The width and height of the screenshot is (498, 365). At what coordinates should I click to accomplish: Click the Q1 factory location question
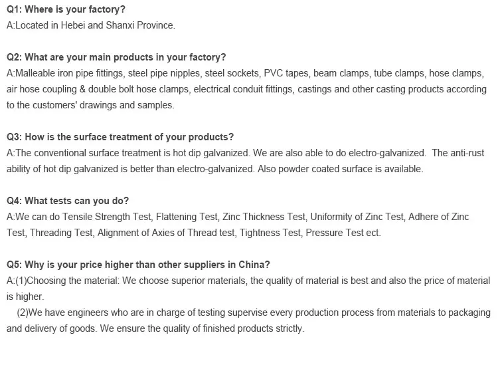[66, 9]
